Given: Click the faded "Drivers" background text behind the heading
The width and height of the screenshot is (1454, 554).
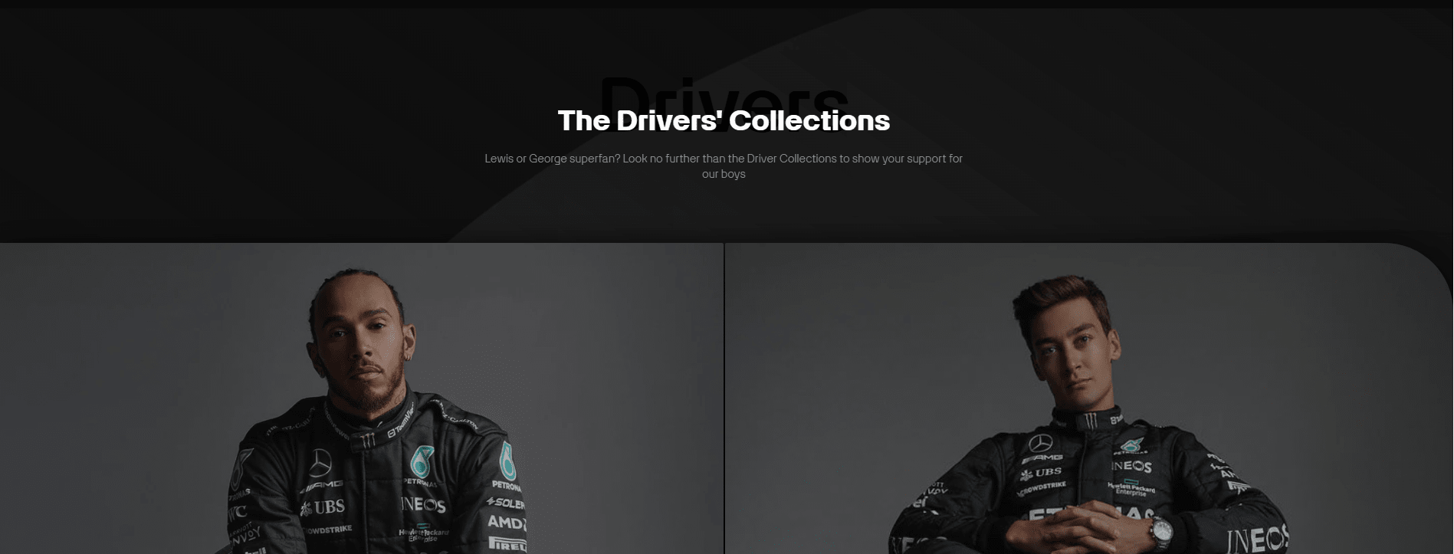Looking at the screenshot, I should pyautogui.click(x=724, y=92).
